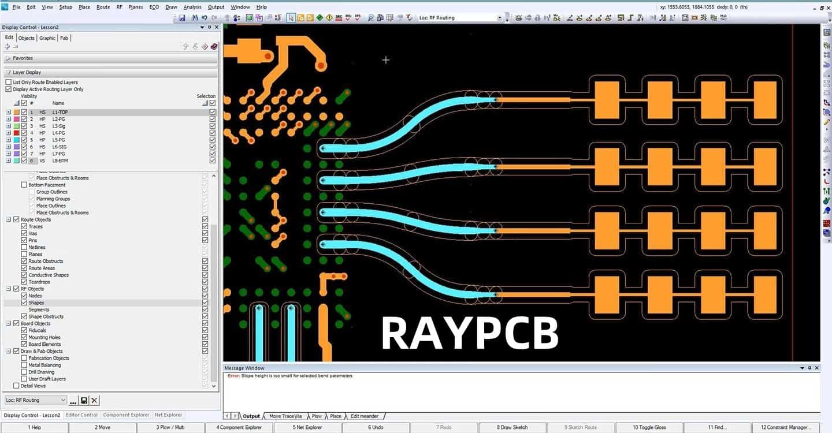Uncheck Display Active Routing Layer Only
The width and height of the screenshot is (832, 433).
8,89
